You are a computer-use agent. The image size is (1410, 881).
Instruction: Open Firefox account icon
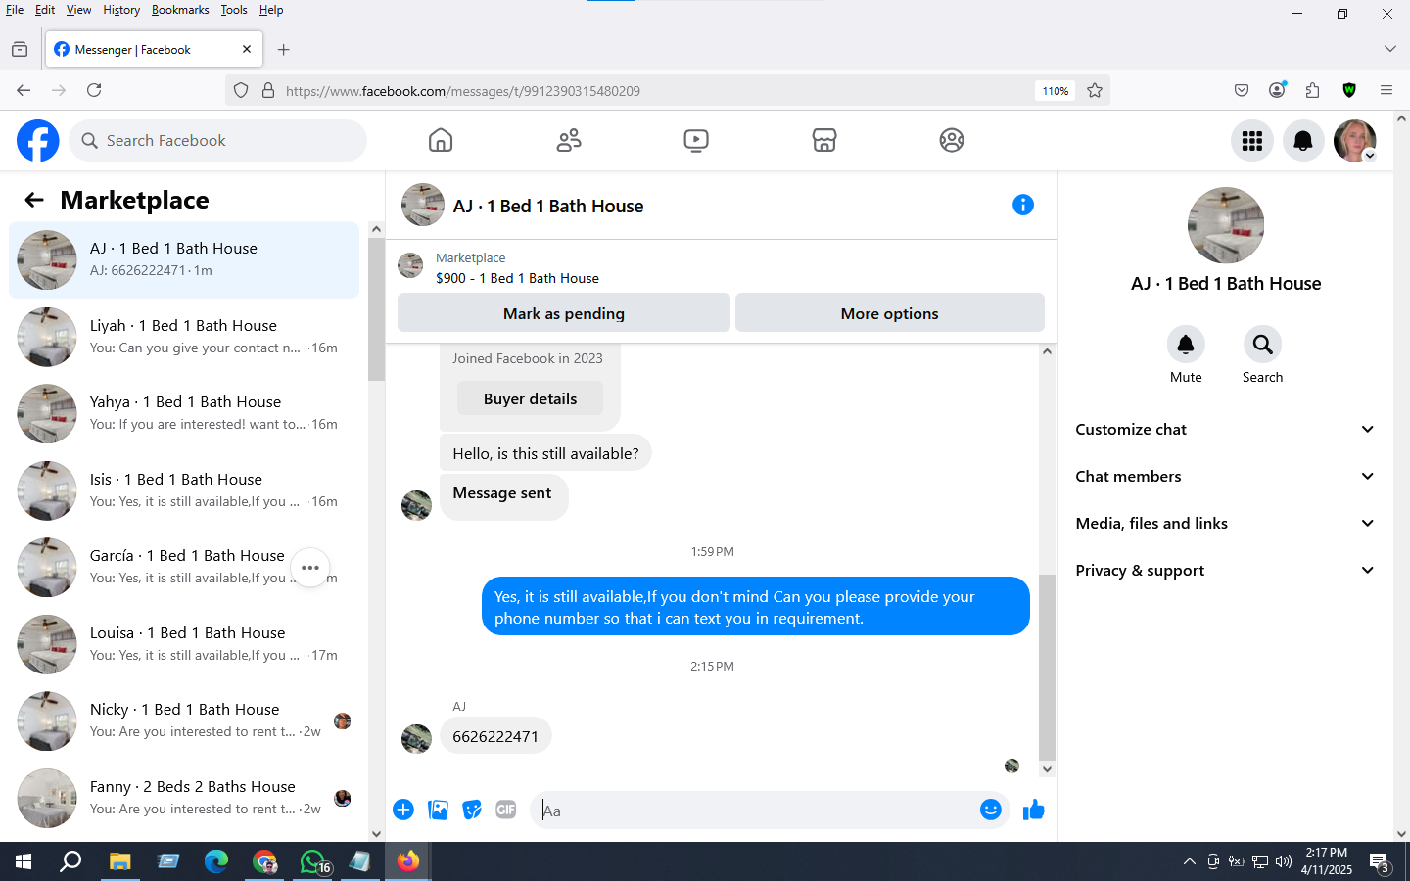[1277, 90]
